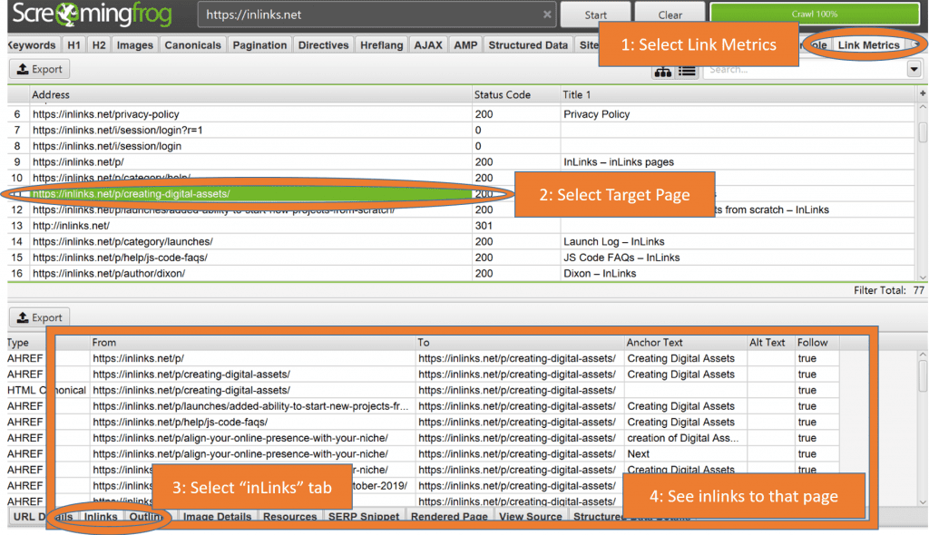Screen dimensions: 929x535
Task: Open the H2 tab
Action: [99, 45]
